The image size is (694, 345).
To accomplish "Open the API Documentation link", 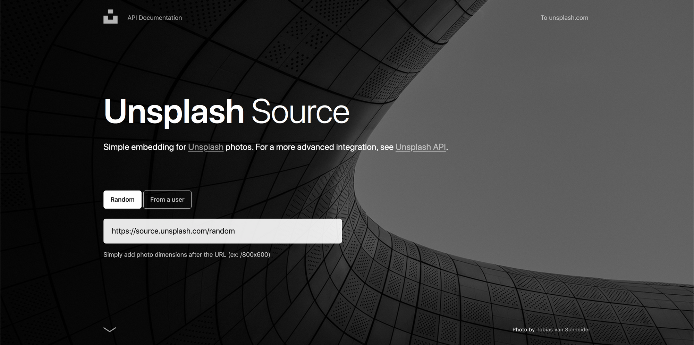I will point(154,18).
